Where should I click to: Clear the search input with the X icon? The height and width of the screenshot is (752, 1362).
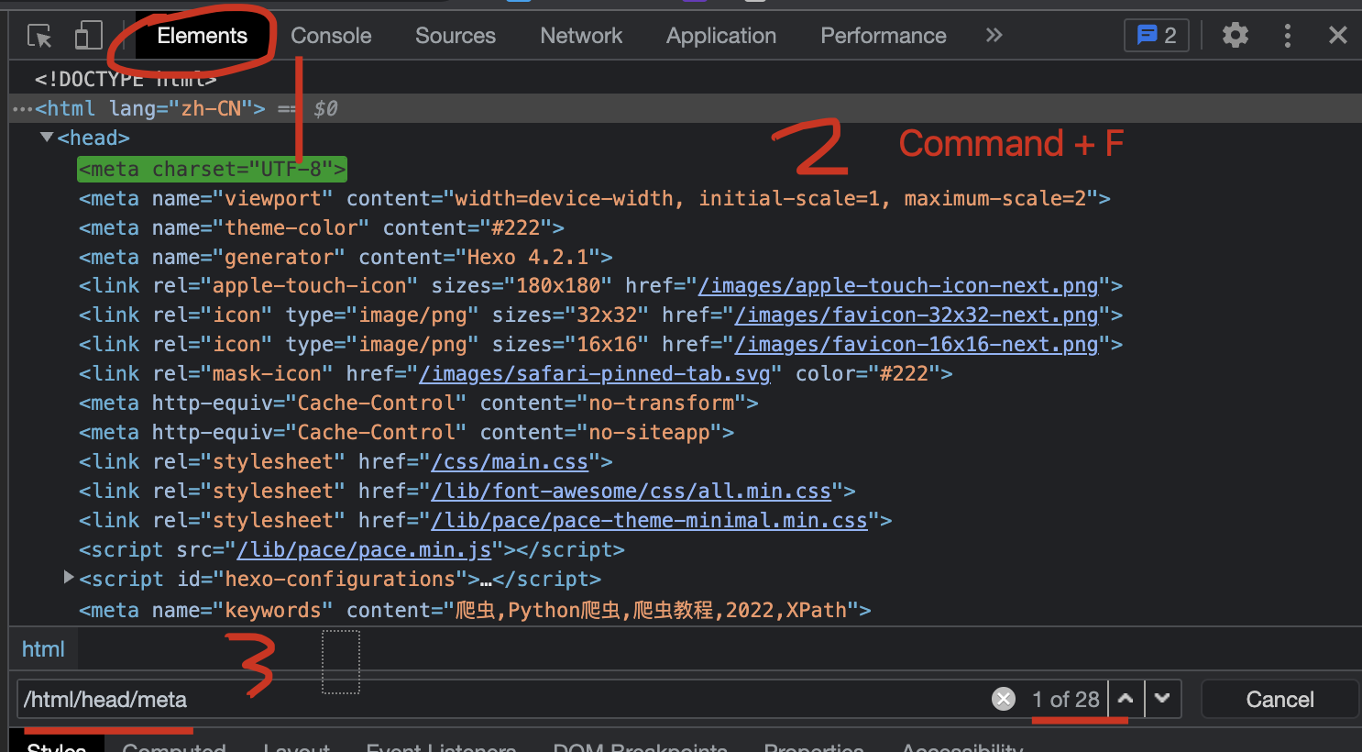pyautogui.click(x=1004, y=700)
